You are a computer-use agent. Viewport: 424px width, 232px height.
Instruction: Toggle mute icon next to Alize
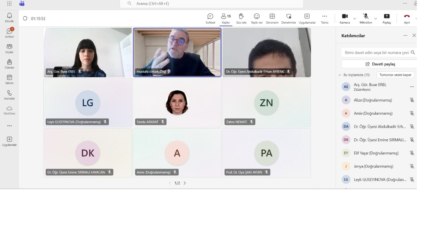pyautogui.click(x=412, y=100)
